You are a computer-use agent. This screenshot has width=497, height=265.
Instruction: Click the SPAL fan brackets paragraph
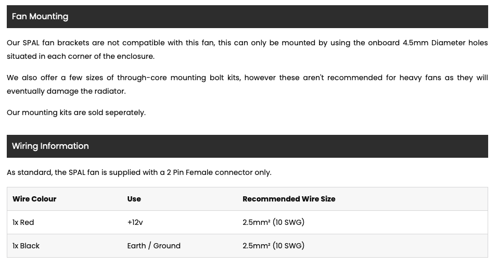[x=247, y=49]
